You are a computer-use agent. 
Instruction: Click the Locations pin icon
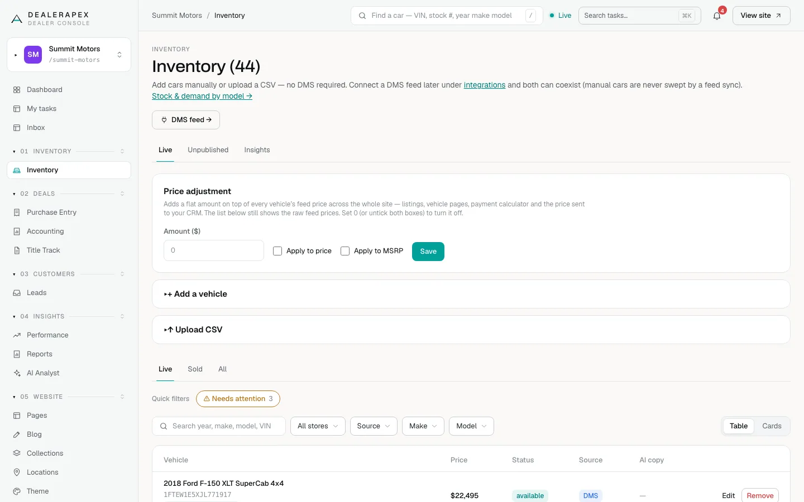17,472
